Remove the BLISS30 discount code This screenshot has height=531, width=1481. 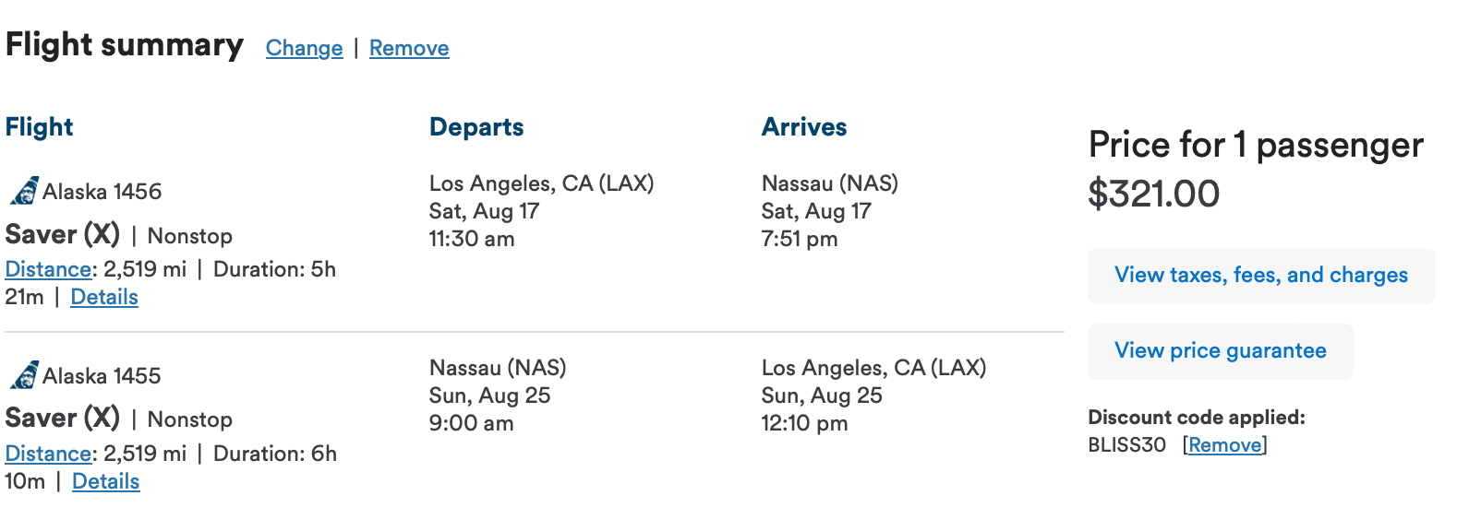(1224, 445)
